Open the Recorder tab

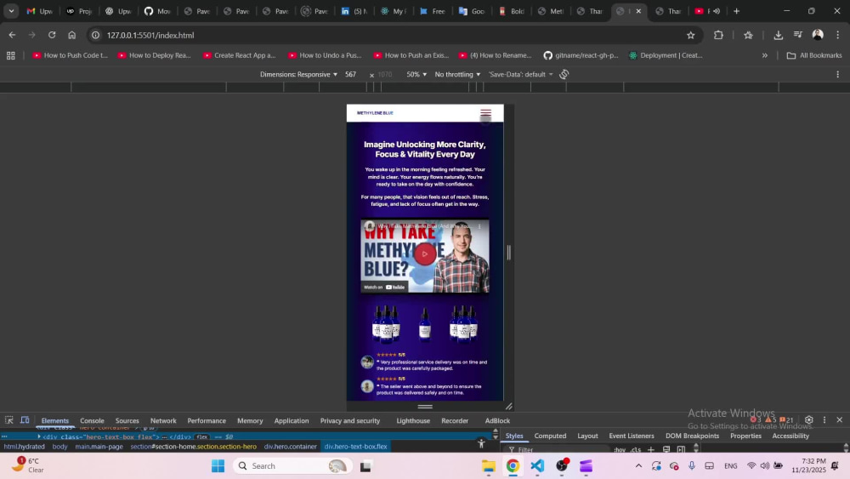[455, 420]
